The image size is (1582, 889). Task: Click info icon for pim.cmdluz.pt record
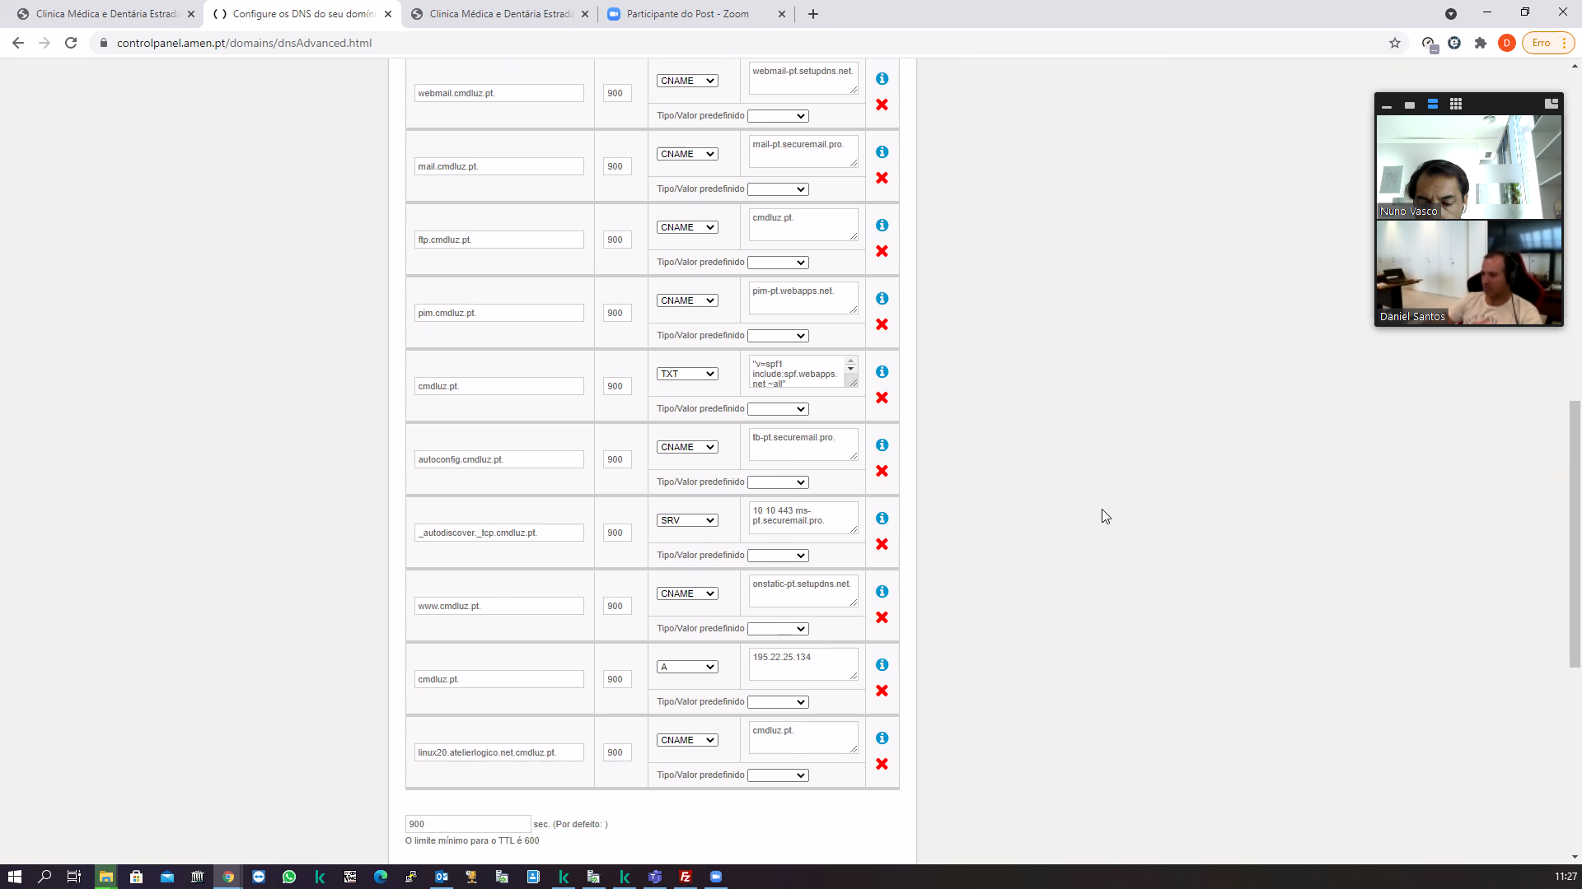pos(882,299)
